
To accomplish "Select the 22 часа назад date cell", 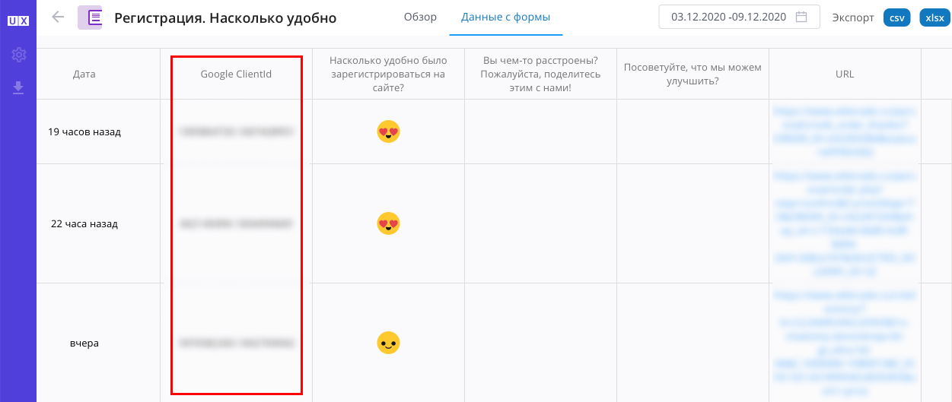I will [x=84, y=223].
